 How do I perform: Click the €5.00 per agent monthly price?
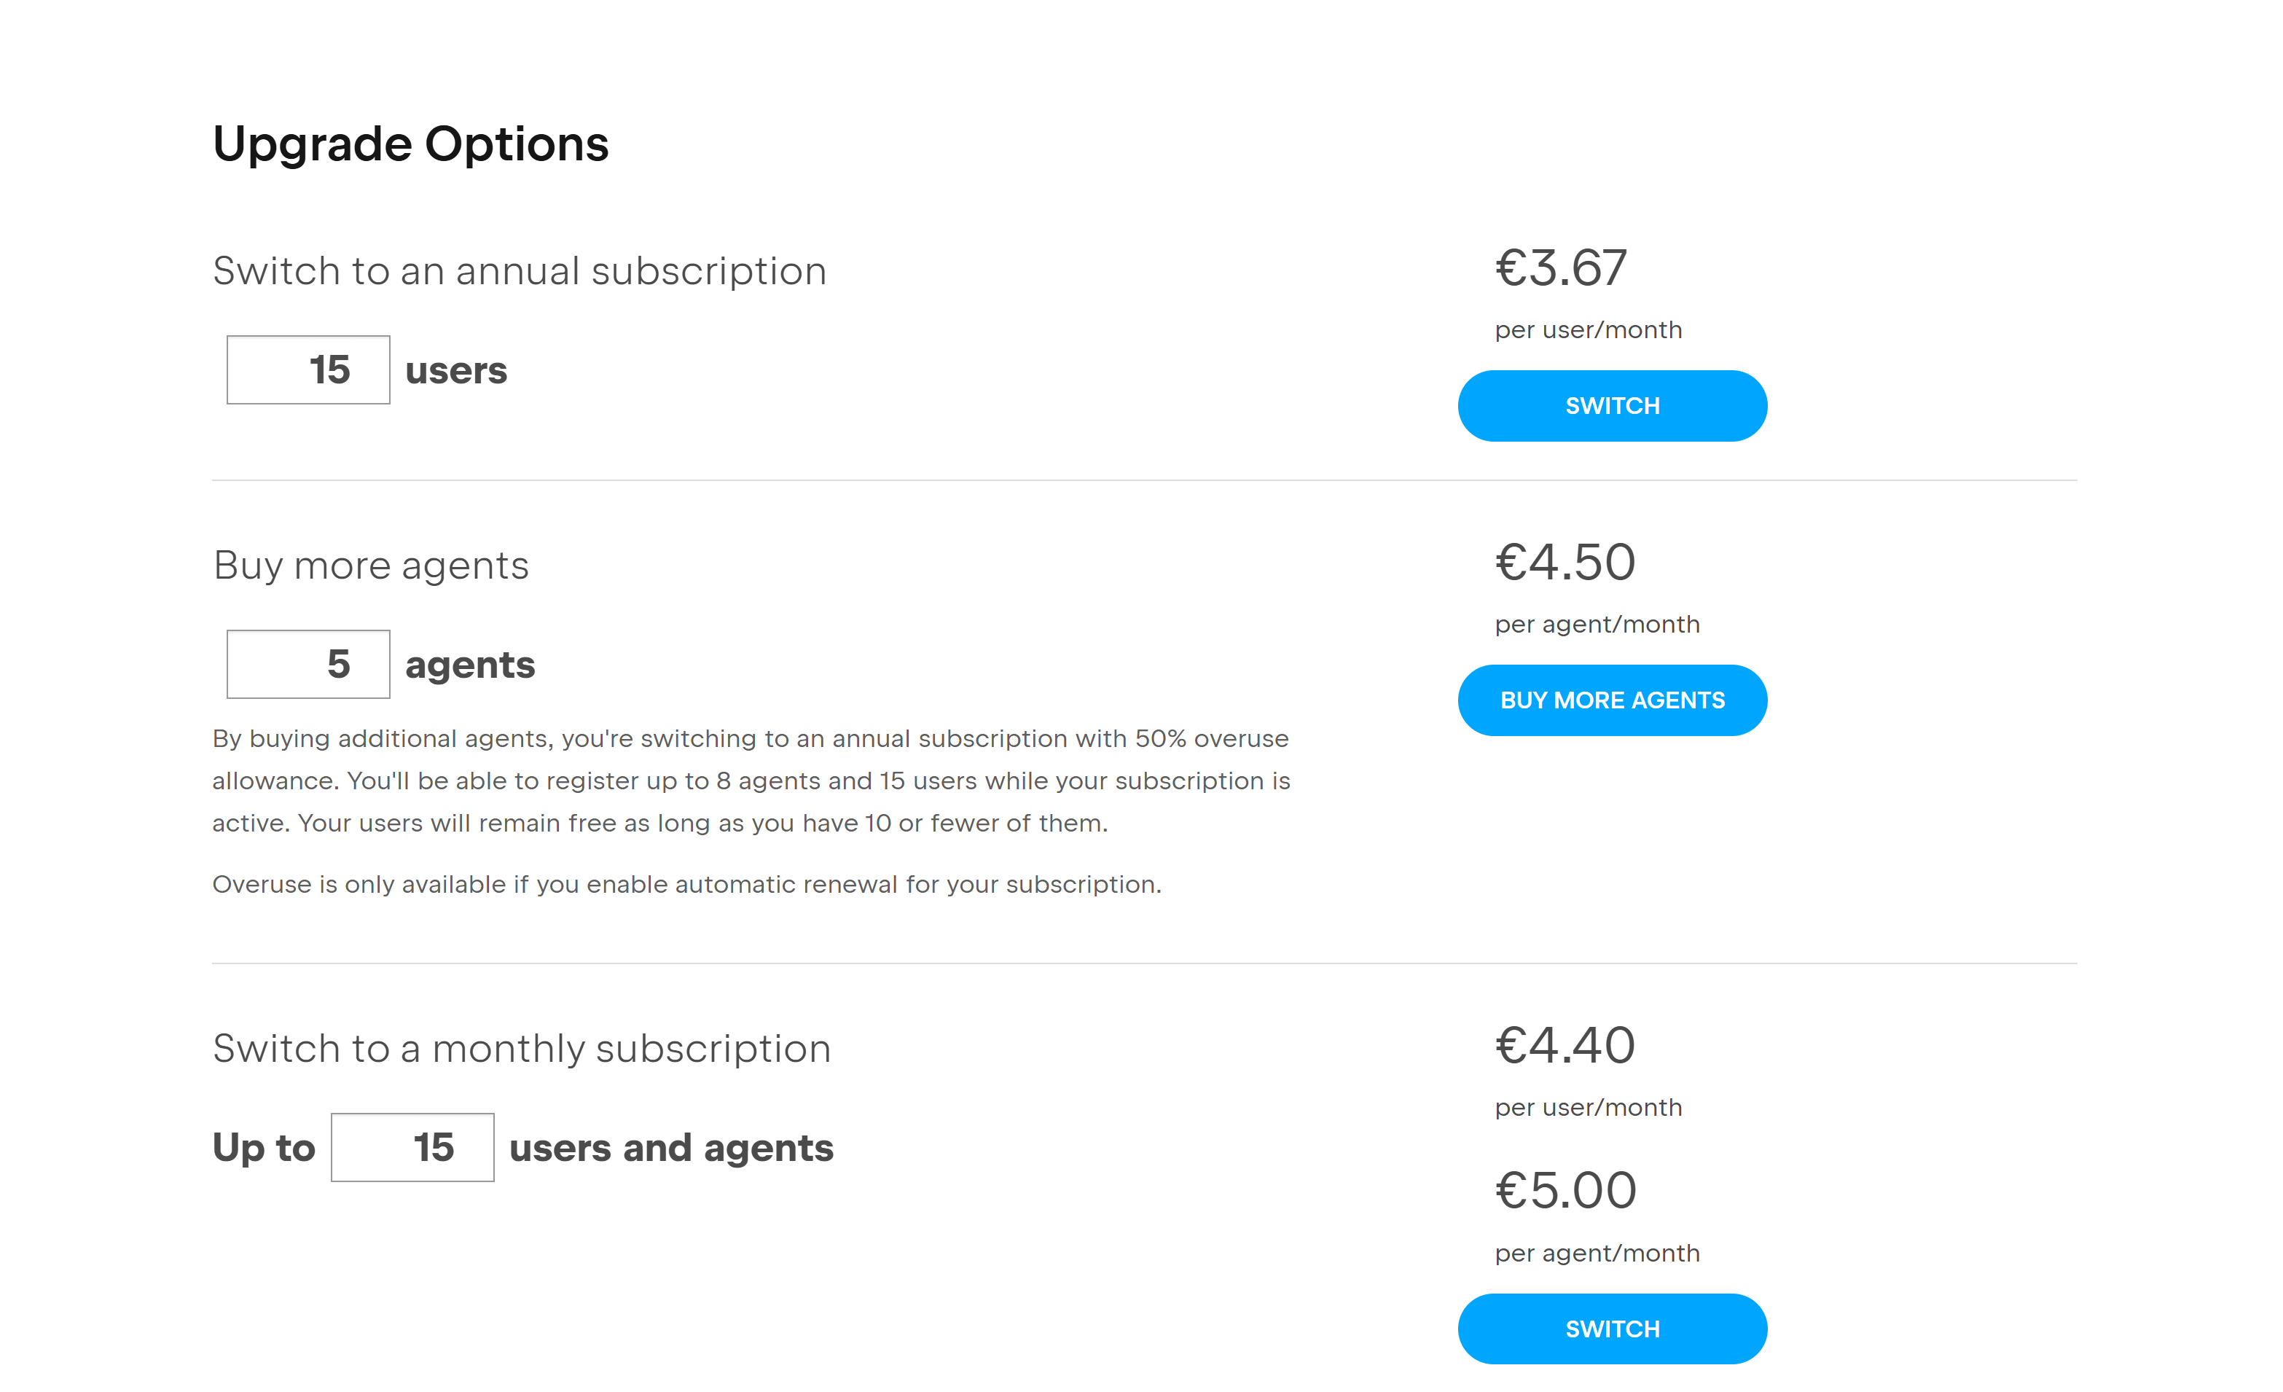(1566, 1190)
